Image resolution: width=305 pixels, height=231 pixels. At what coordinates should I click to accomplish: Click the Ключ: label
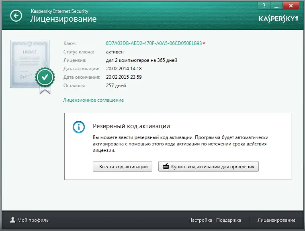coord(70,43)
